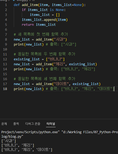Click the 'None' default value on line 1
The image size is (118, 154).
click(78, 5)
